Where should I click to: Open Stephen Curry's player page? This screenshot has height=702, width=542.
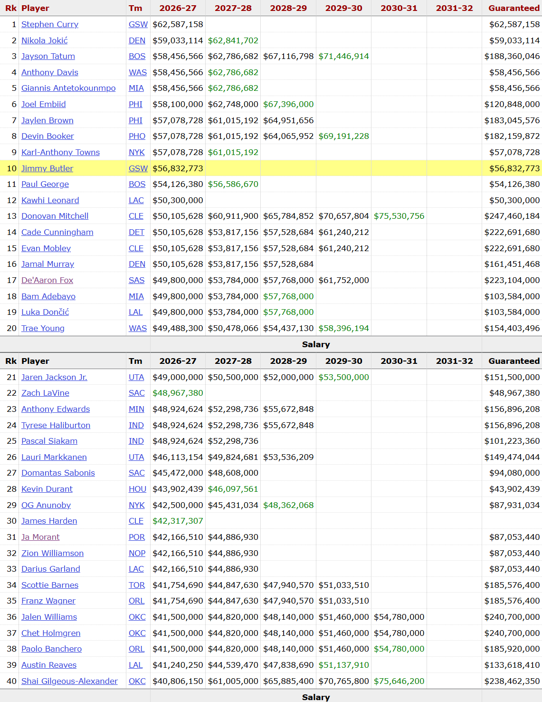point(50,24)
